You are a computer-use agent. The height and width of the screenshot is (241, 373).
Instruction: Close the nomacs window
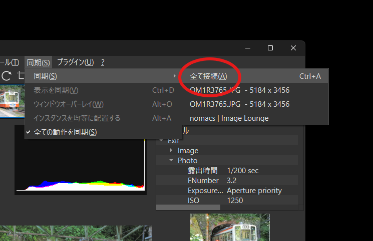click(x=293, y=48)
